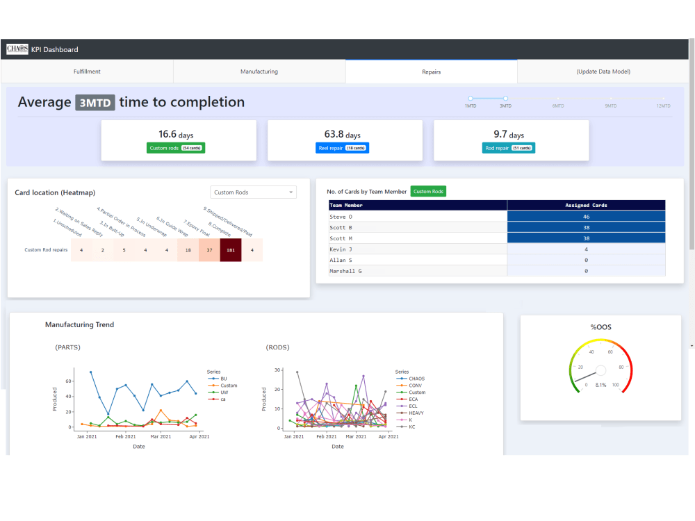Click the dark-red 181 cell in the heatmap

coord(231,249)
